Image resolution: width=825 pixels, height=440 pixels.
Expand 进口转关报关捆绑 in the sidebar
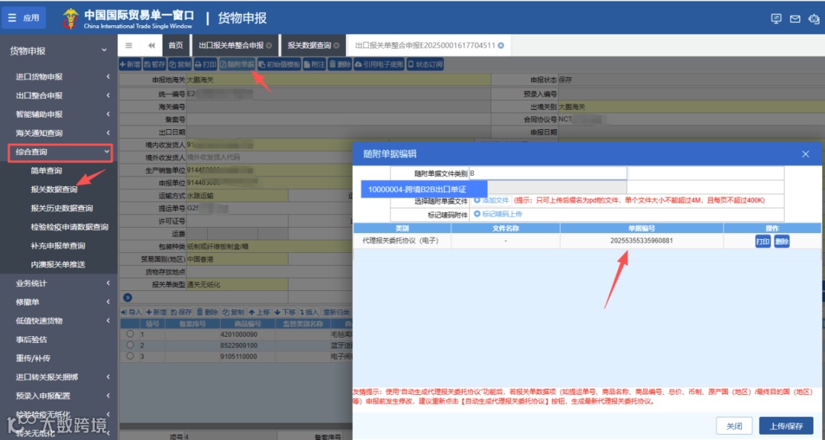coord(58,377)
